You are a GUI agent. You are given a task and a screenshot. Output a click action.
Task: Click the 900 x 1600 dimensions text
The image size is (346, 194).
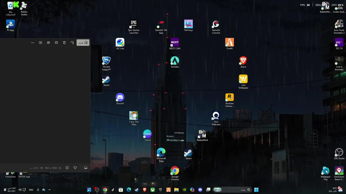[x=51, y=168]
